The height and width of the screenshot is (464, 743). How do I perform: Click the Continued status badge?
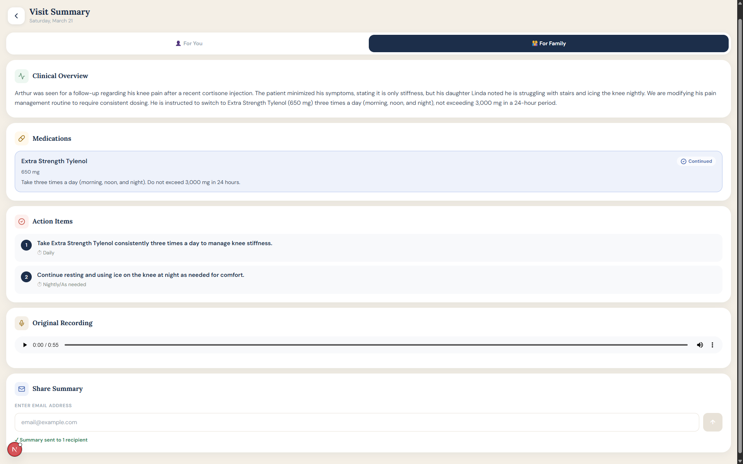click(696, 161)
